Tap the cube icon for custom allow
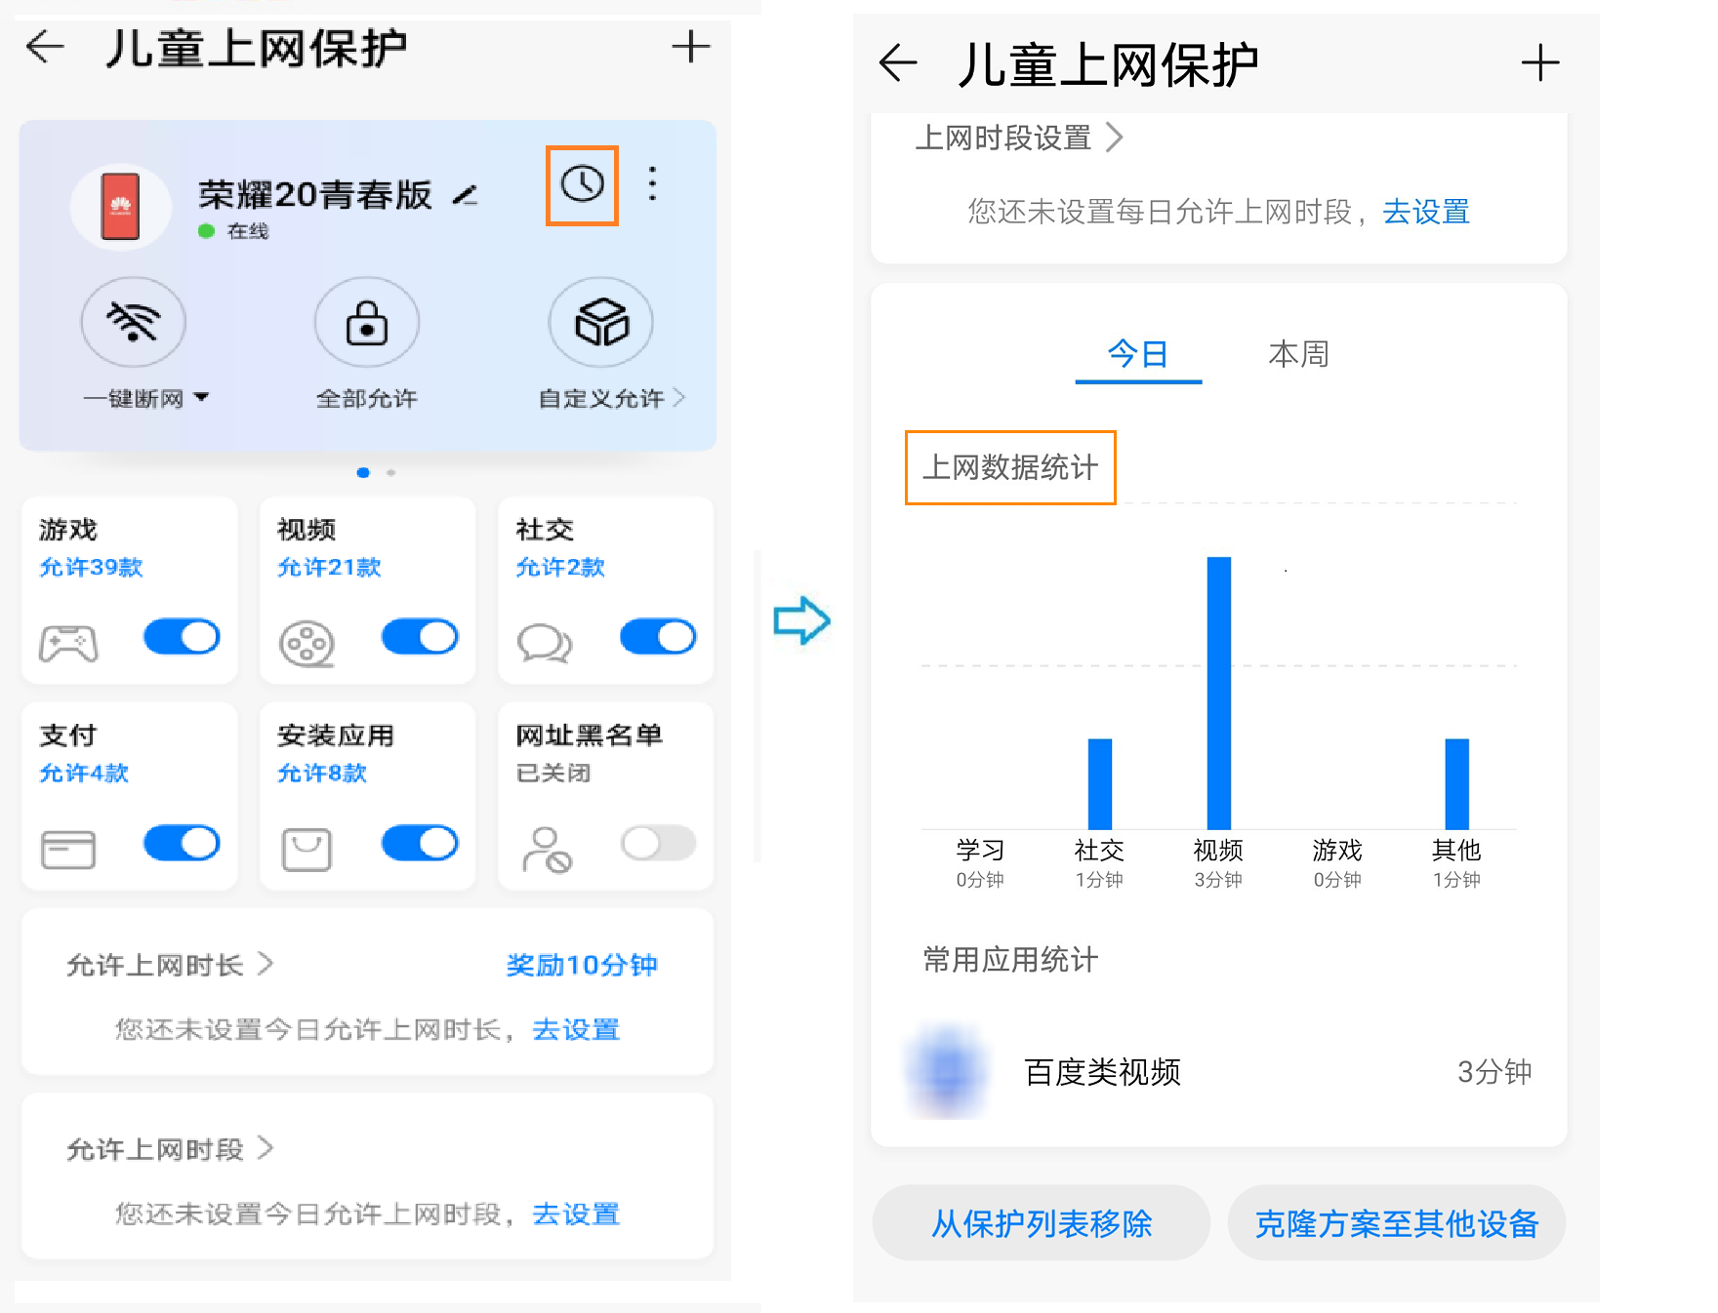Screen dimensions: 1718x1313 click(x=601, y=323)
